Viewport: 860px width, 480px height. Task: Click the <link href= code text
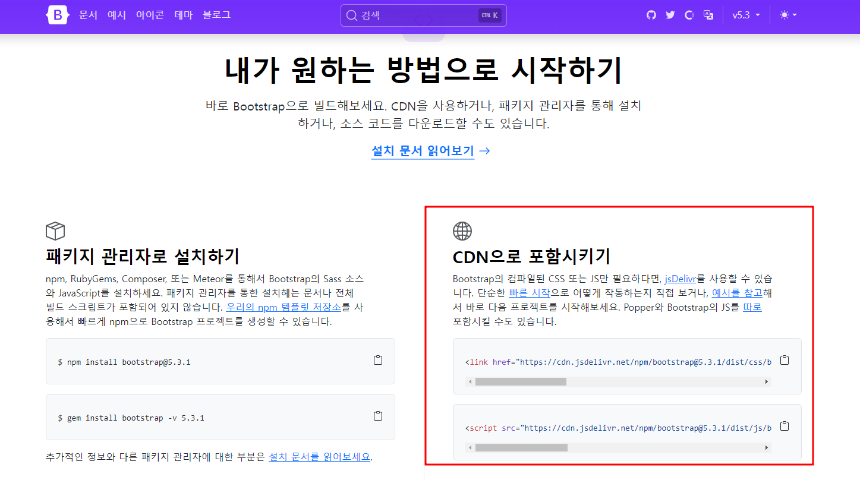point(618,362)
